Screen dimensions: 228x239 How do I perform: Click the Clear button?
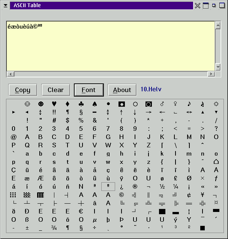coord(55,90)
